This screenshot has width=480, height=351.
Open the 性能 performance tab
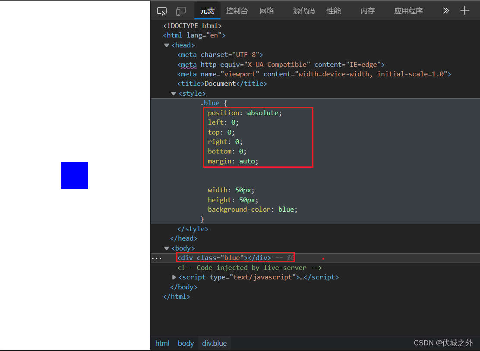pyautogui.click(x=334, y=11)
